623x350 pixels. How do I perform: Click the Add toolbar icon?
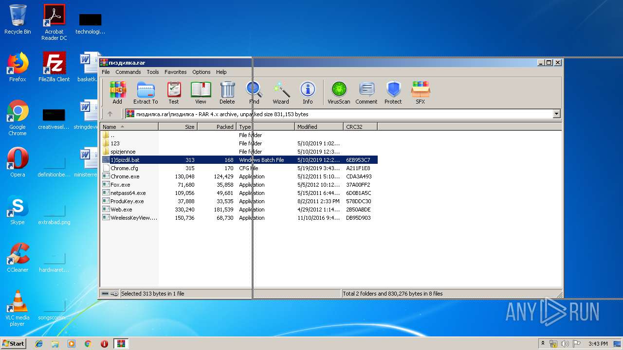click(117, 92)
